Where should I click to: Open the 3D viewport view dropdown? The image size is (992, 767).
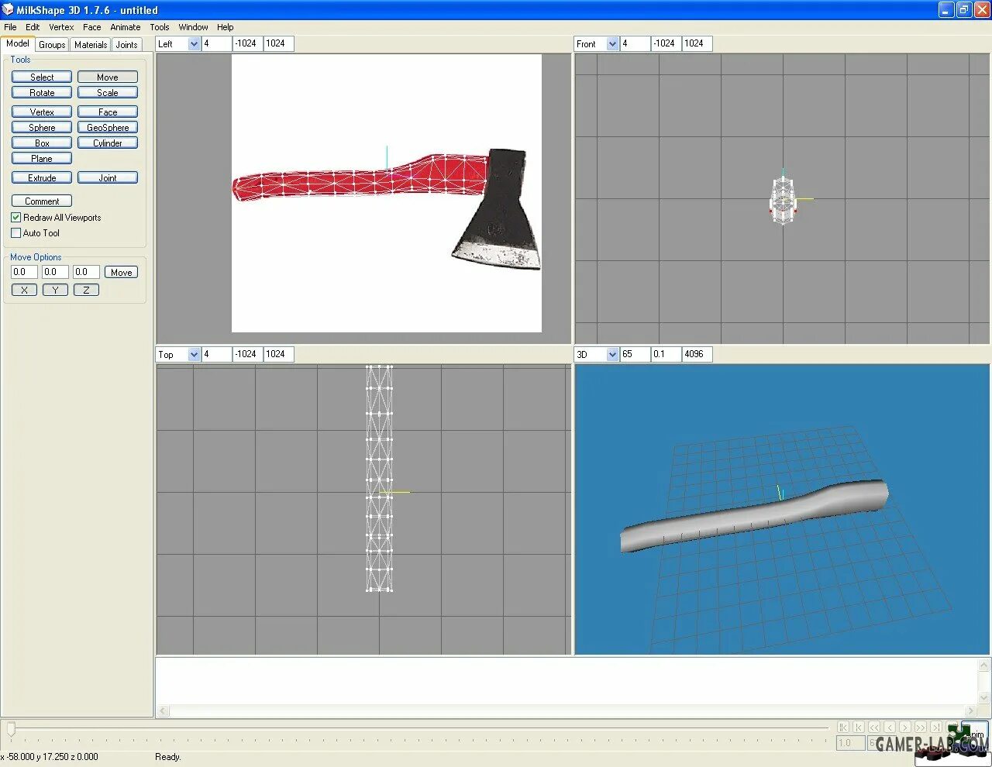tap(612, 354)
